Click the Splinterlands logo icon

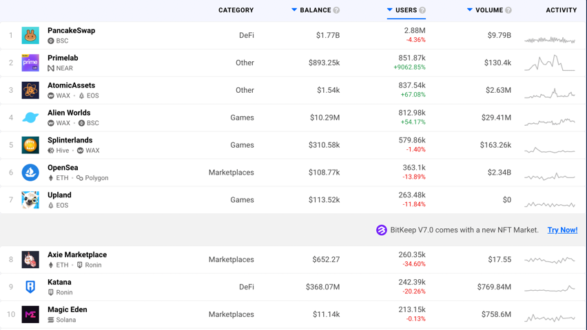click(x=30, y=145)
